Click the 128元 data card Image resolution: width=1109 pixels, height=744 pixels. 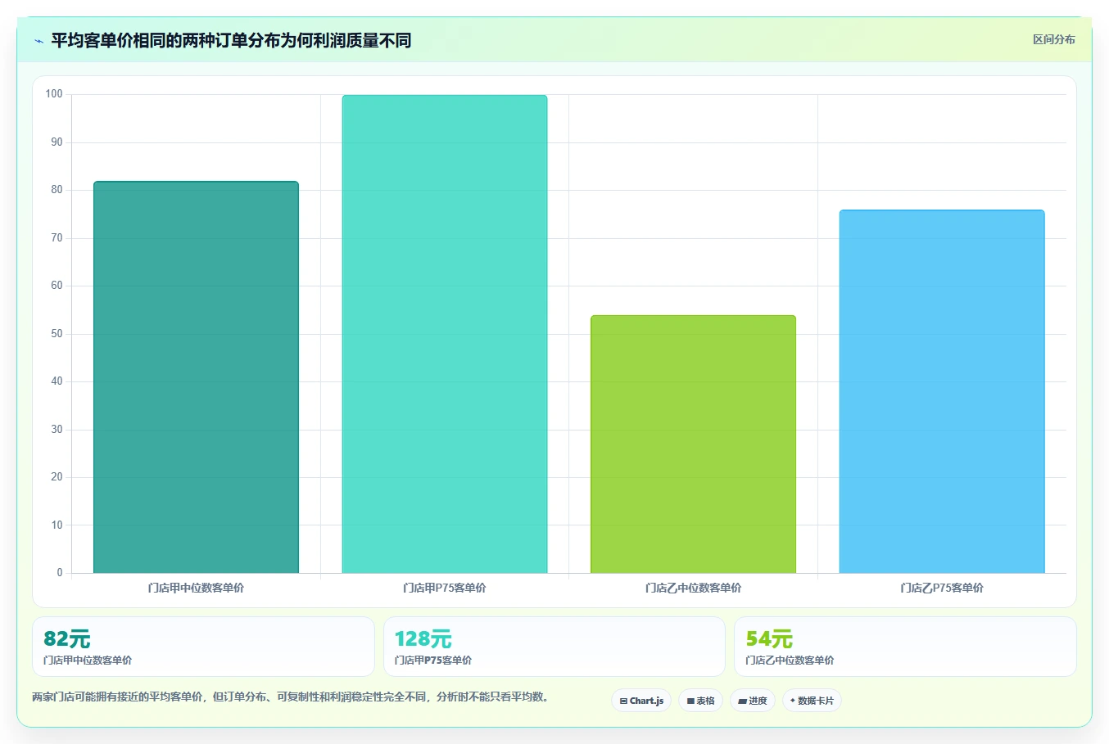click(554, 647)
